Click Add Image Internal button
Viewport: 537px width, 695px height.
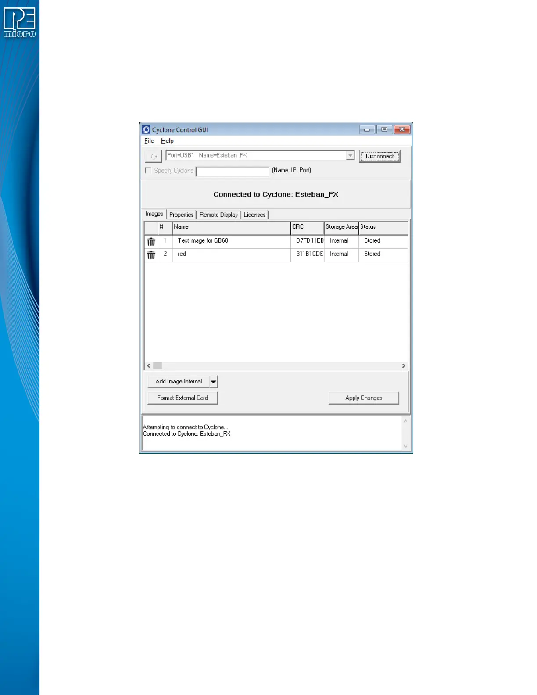179,382
